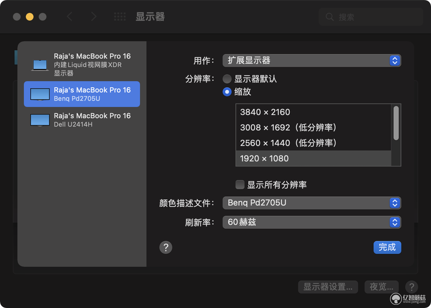Select the 显示器默认 radio button

227,79
